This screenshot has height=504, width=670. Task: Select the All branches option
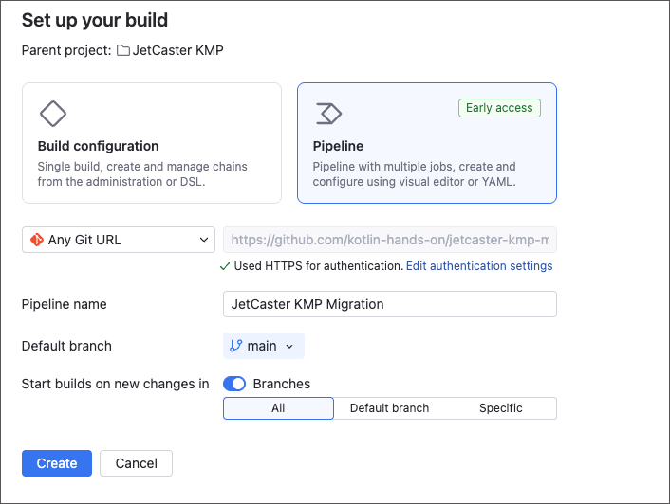pyautogui.click(x=278, y=408)
